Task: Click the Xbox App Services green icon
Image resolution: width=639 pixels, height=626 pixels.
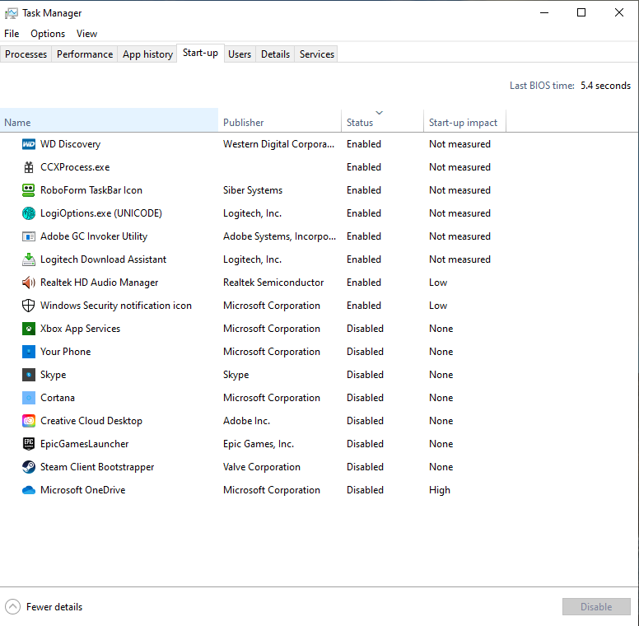Action: [x=29, y=329]
